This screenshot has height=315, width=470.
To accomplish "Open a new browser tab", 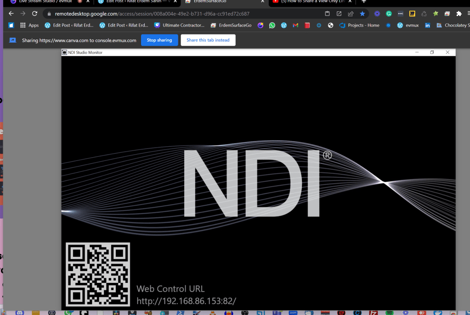I will tap(364, 1).
